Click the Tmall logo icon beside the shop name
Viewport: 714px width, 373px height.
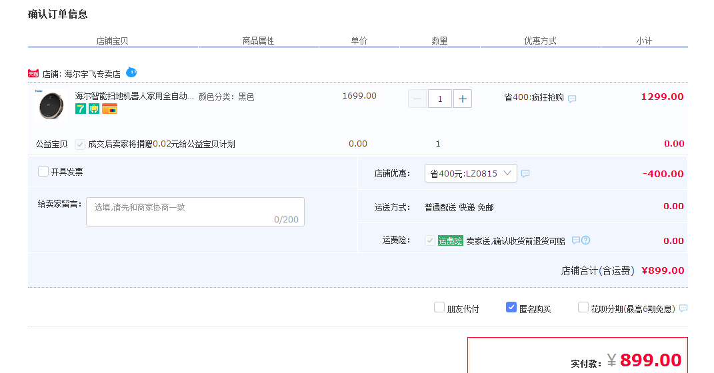tap(33, 74)
